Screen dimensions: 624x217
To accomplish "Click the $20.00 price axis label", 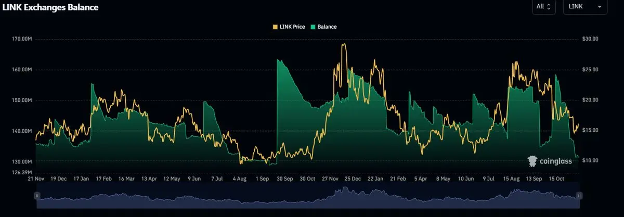I will coord(590,100).
